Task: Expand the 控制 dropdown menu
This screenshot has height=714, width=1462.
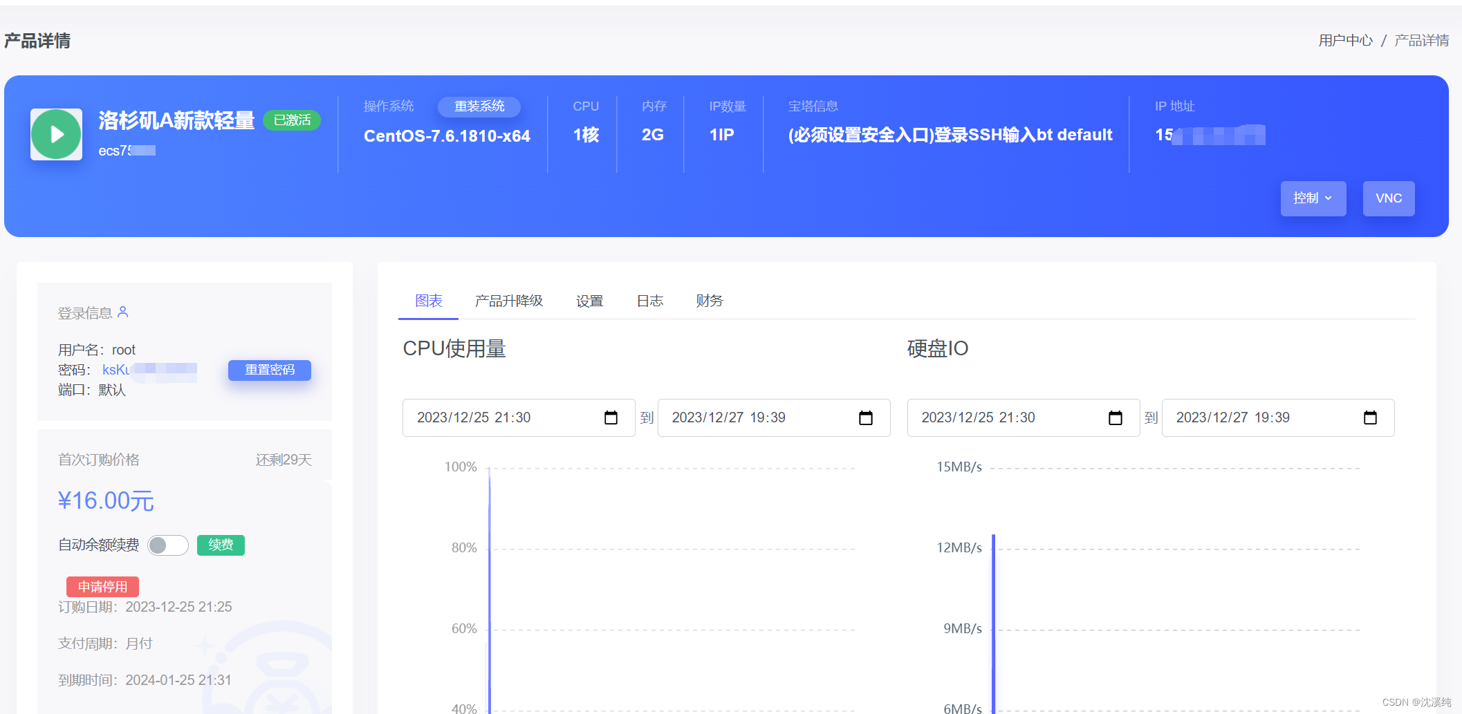Action: point(1313,198)
